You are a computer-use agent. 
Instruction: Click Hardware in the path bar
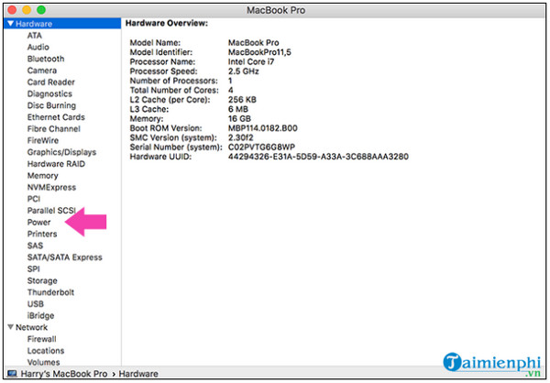[x=138, y=374]
